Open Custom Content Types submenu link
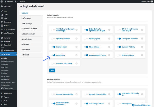The image size is (154, 107). click(x=8, y=82)
